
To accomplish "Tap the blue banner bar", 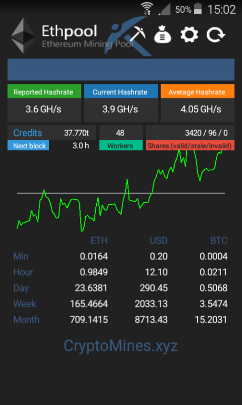I will pos(121,70).
